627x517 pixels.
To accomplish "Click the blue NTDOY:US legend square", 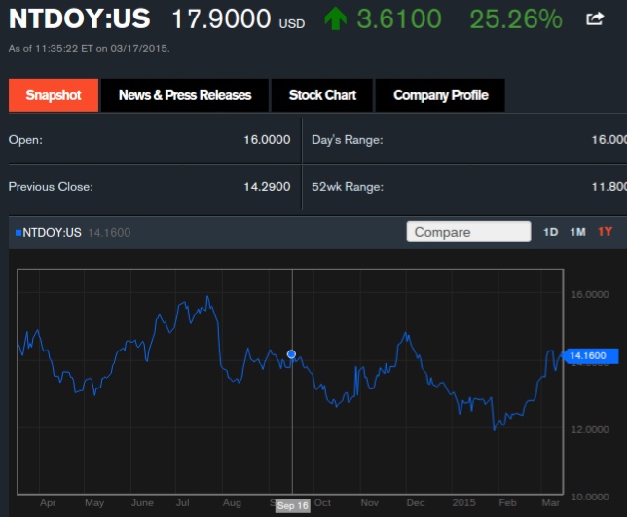I will 18,232.
